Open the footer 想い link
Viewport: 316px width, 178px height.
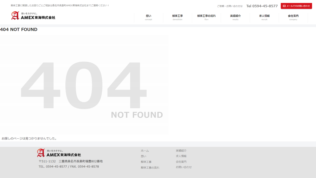144,156
